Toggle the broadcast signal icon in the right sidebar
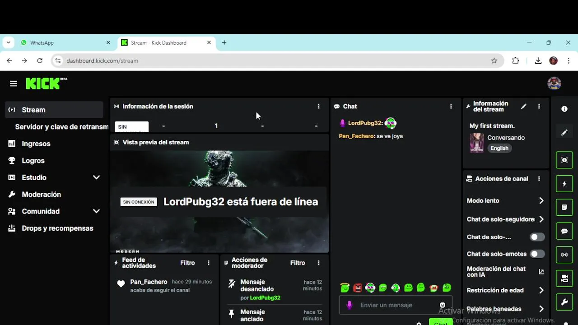 (564, 255)
